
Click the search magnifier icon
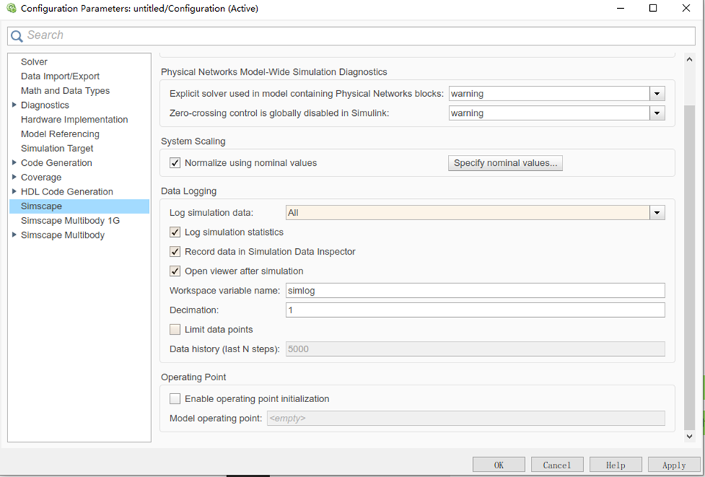[x=17, y=36]
